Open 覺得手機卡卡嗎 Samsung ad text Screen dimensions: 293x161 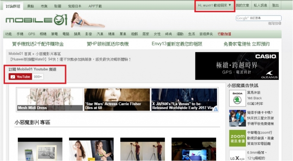pos(260,118)
